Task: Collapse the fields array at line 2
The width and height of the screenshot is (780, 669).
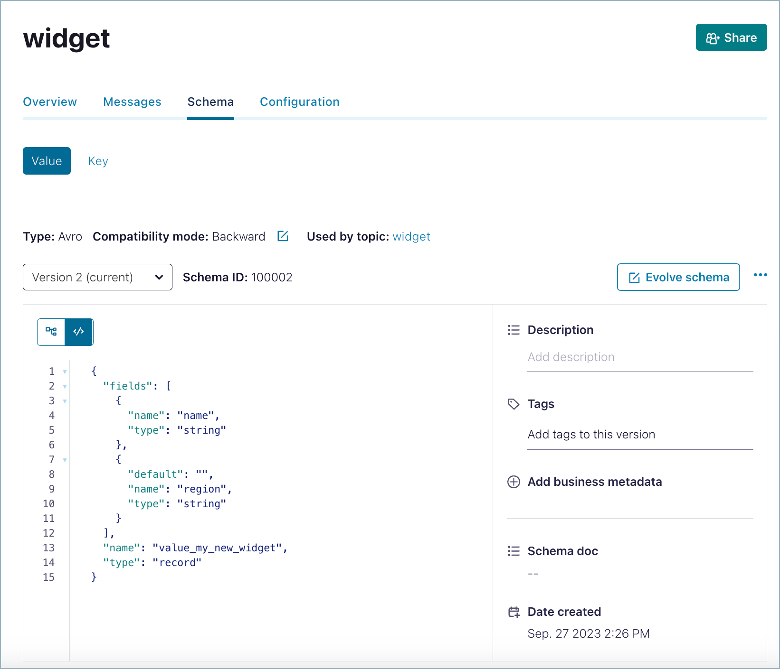Action: pyautogui.click(x=65, y=386)
